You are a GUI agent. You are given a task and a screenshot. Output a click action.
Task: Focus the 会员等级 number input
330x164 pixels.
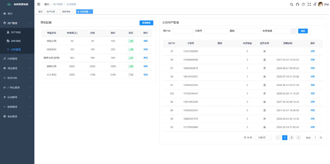(283, 31)
